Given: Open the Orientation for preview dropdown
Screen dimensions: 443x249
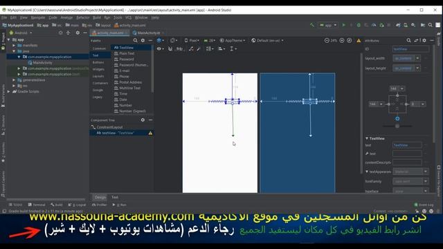Looking at the screenshot, I should pyautogui.click(x=174, y=40).
